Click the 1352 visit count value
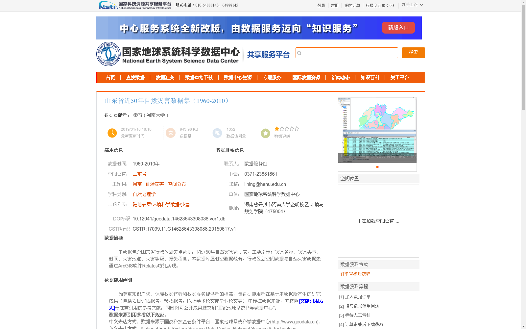Screen dimensions: 526x329 231,129
